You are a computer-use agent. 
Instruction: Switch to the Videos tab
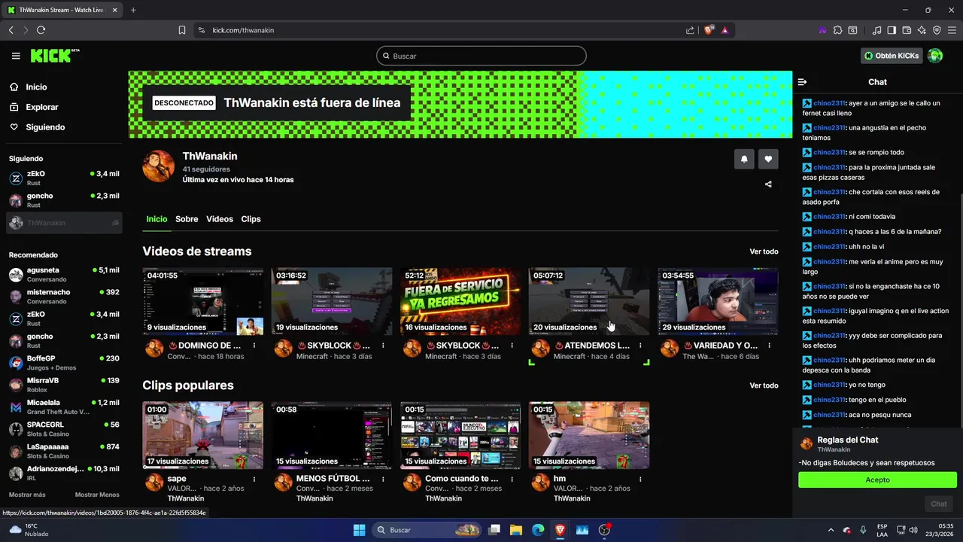coord(220,219)
